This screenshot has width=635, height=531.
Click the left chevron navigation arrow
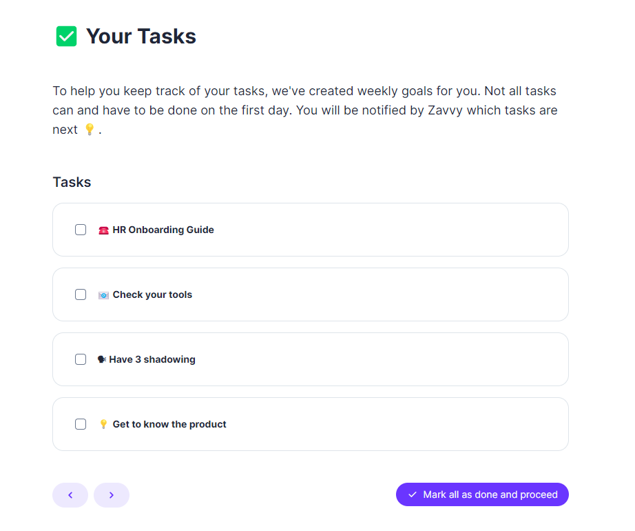coord(70,494)
